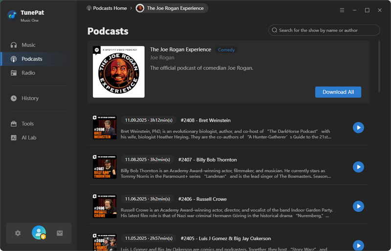Open the hamburger menu in title bar

pos(342,10)
